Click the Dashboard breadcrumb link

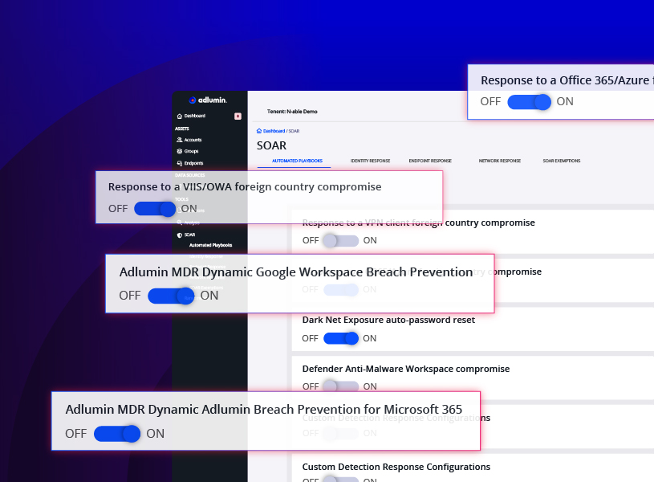coord(274,130)
